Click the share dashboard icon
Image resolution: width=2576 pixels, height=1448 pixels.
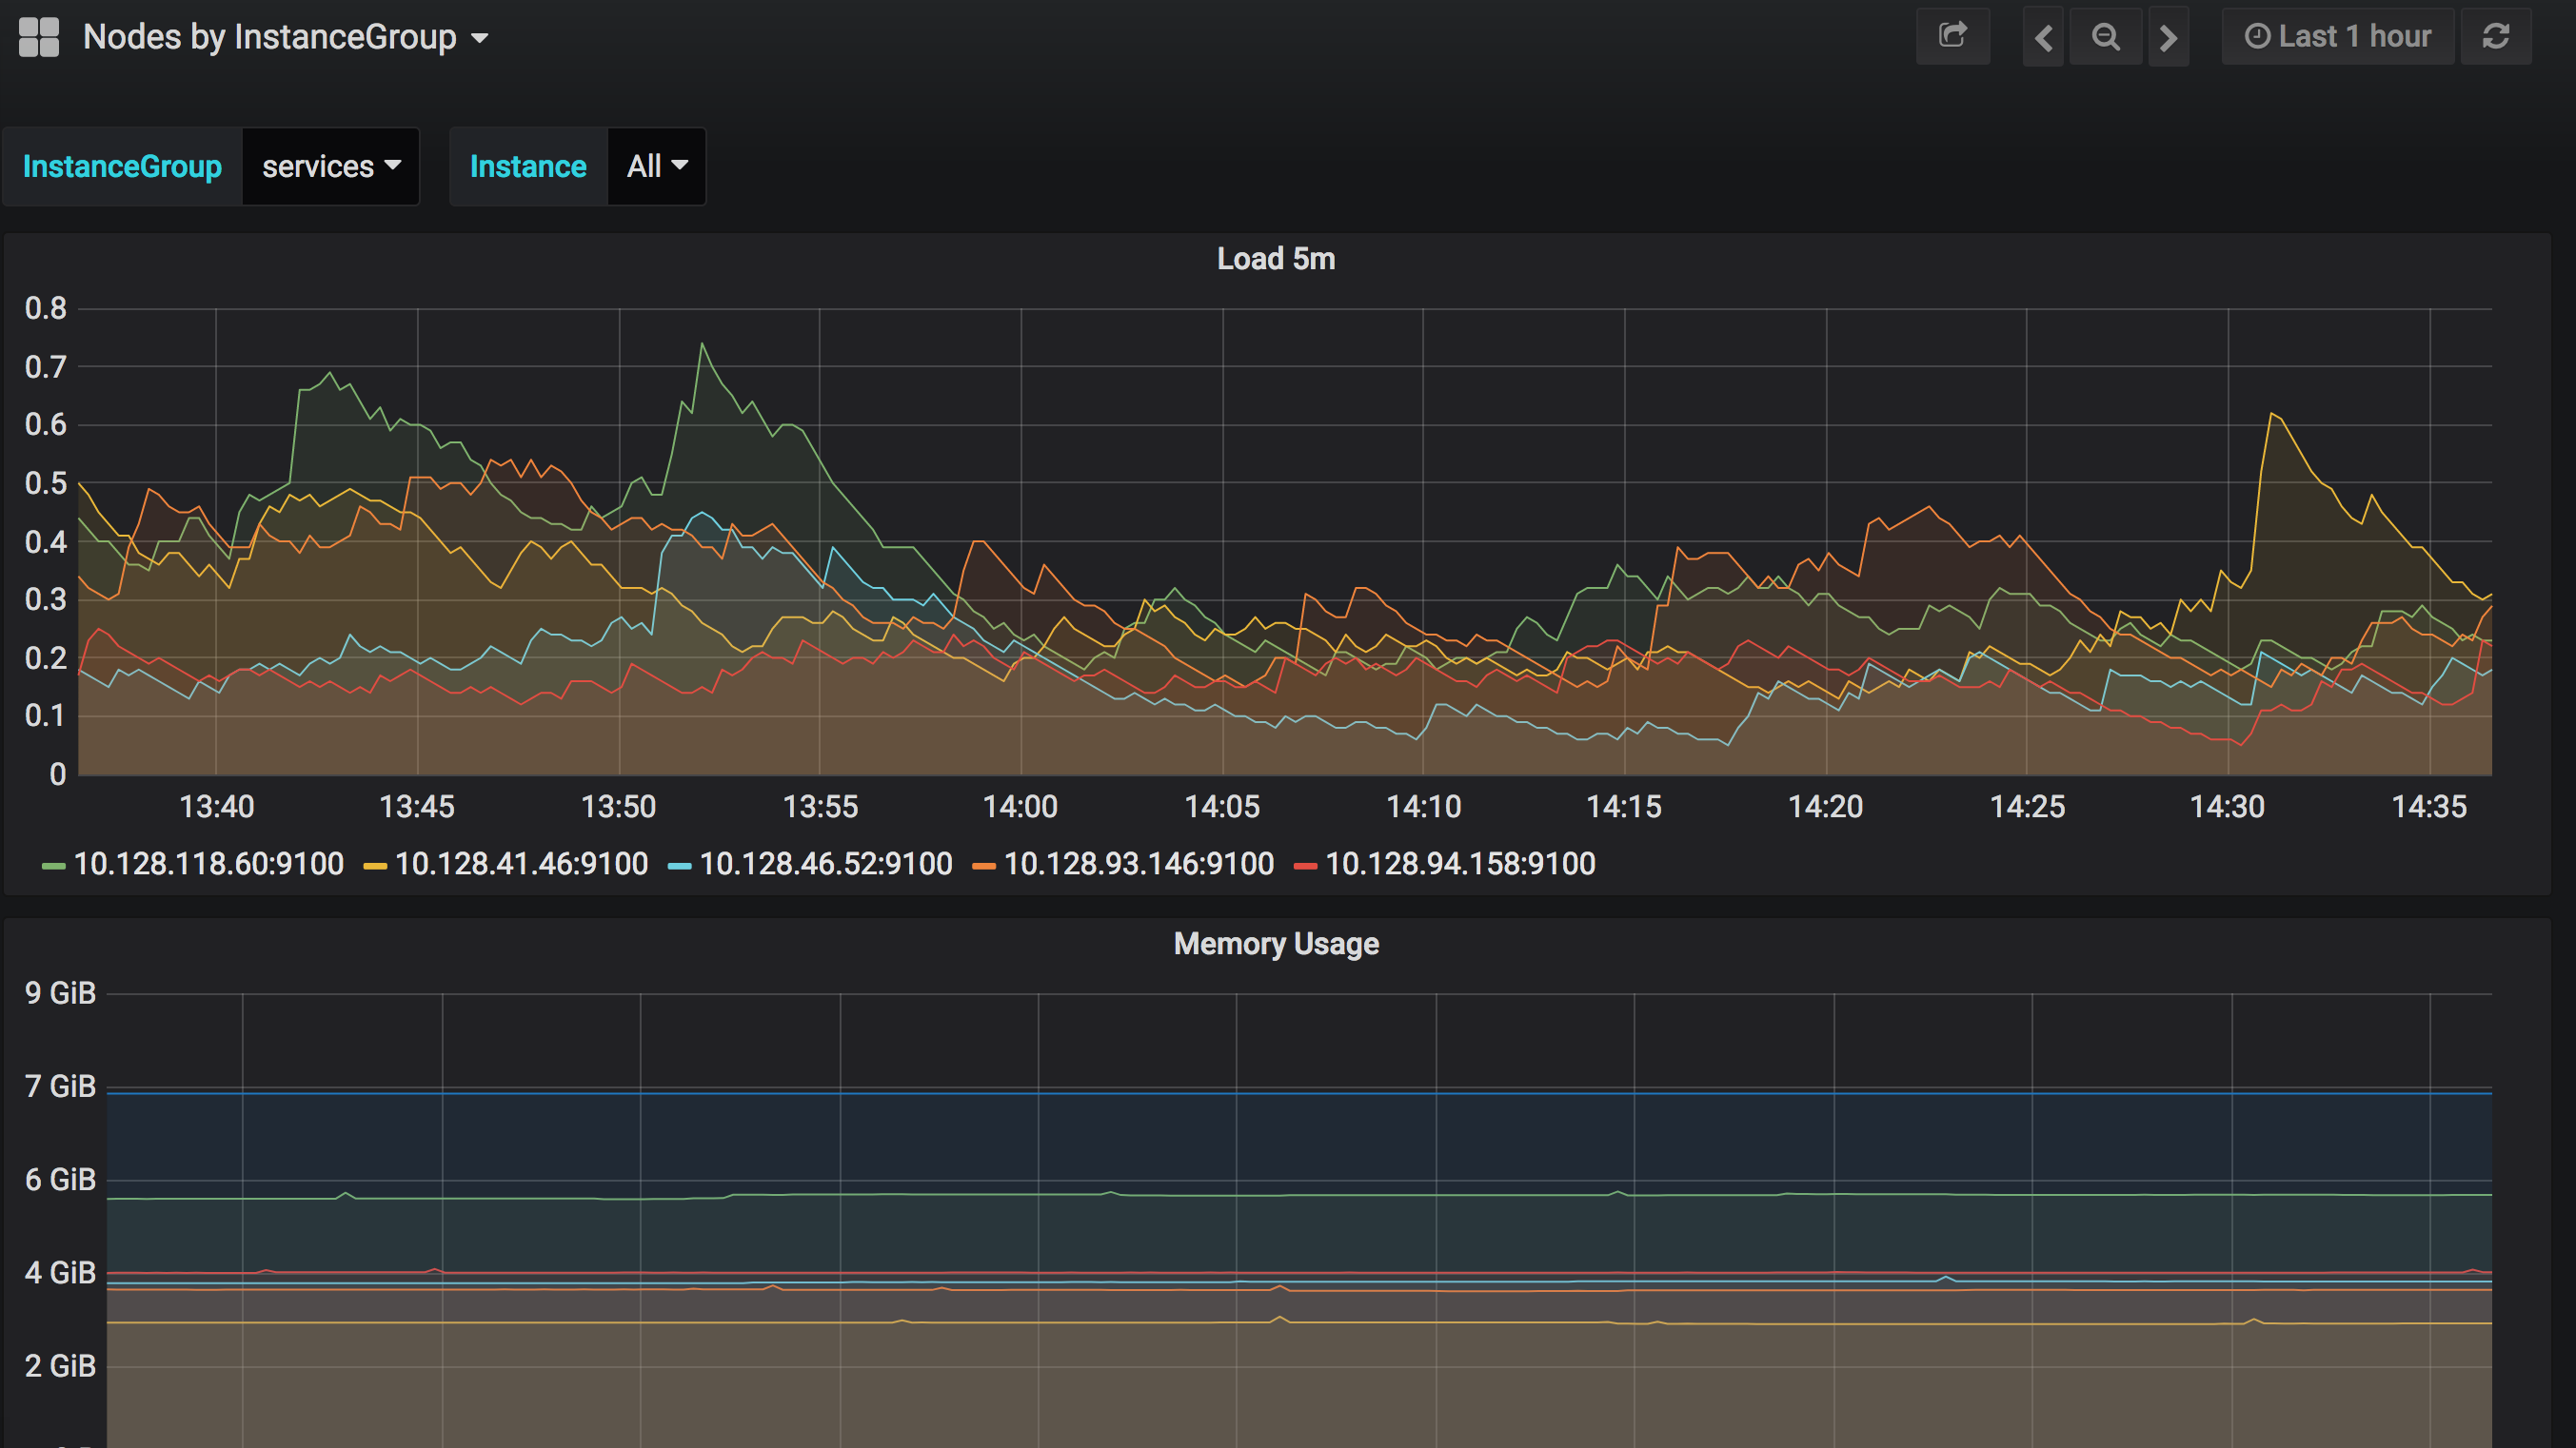pos(1952,37)
